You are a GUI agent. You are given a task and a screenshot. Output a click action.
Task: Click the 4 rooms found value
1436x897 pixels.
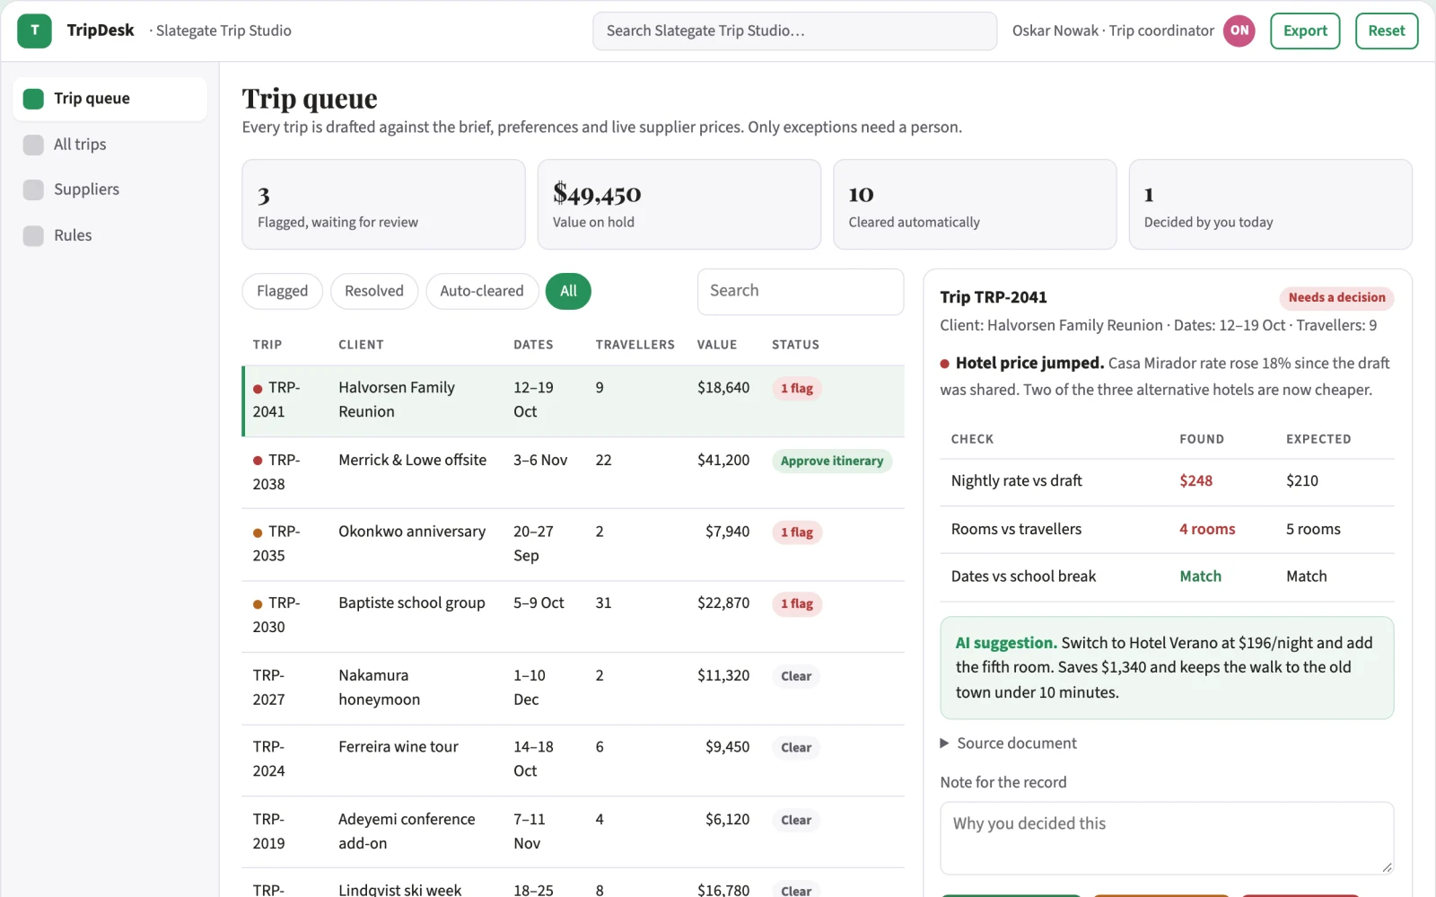[1207, 530]
